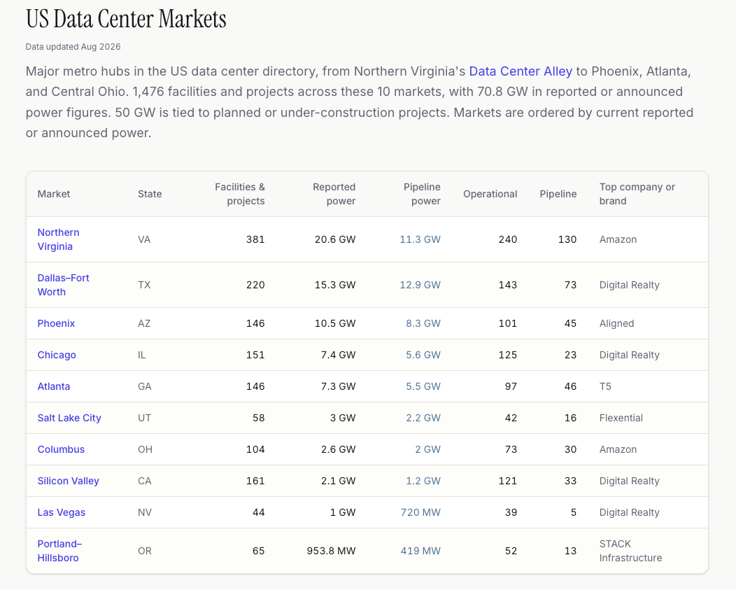Click the OR state cell
The height and width of the screenshot is (590, 736).
145,551
